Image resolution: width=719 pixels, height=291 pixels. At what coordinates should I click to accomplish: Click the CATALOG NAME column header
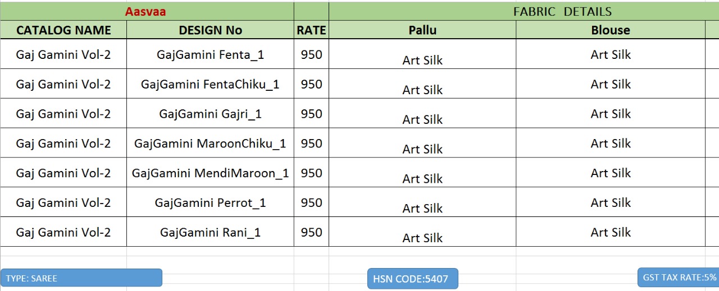point(63,30)
